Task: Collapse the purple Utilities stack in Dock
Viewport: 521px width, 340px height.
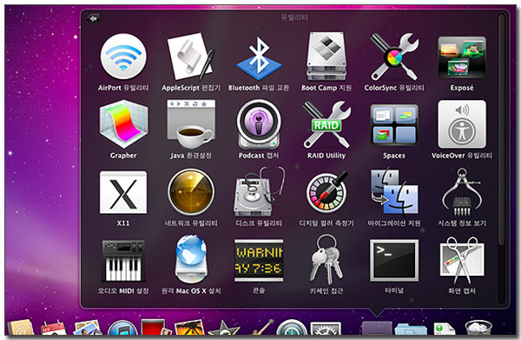Action: point(377,329)
